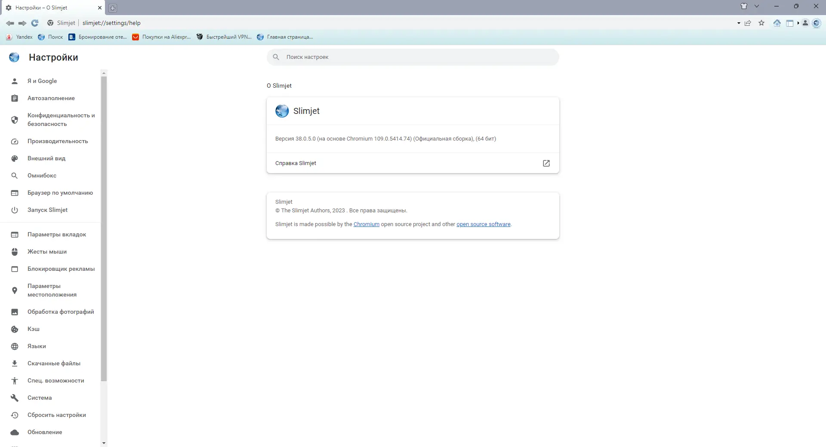Click the magnifier icon in settings search
The image size is (826, 447).
click(276, 57)
